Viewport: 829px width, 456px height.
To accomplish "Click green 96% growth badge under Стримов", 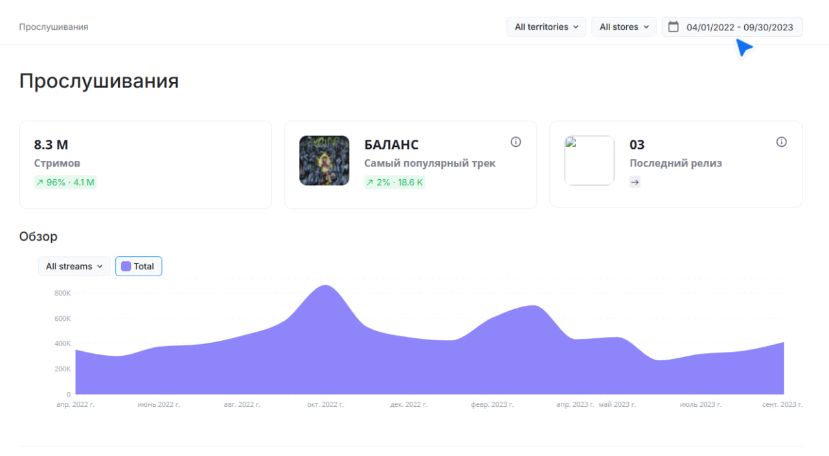I will click(65, 182).
